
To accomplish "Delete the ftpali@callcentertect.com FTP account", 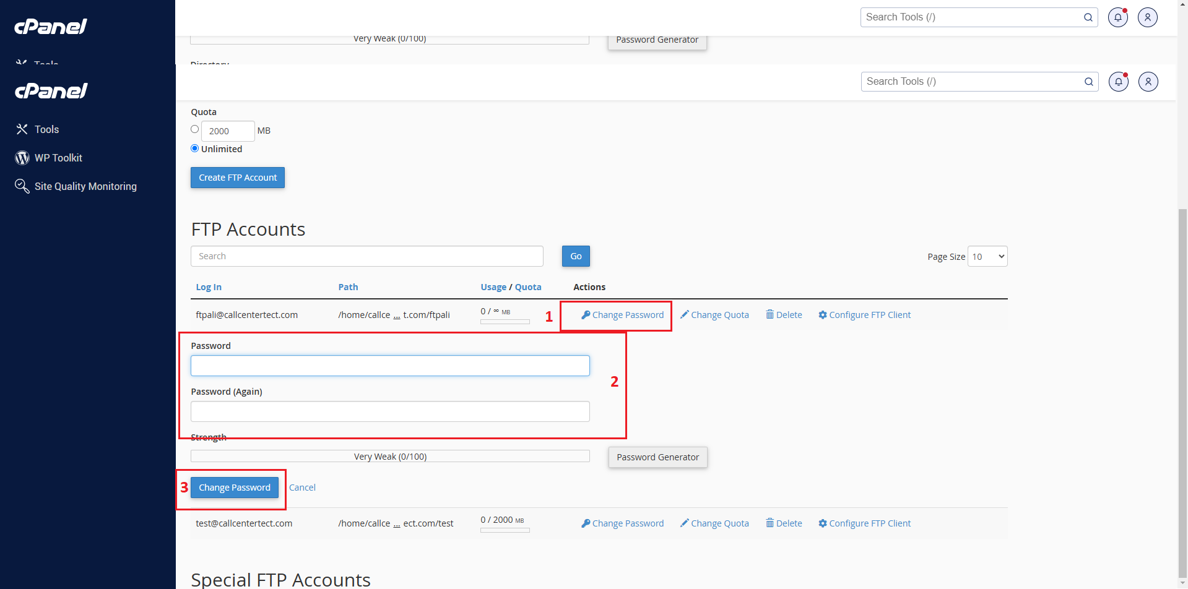I will click(x=784, y=315).
